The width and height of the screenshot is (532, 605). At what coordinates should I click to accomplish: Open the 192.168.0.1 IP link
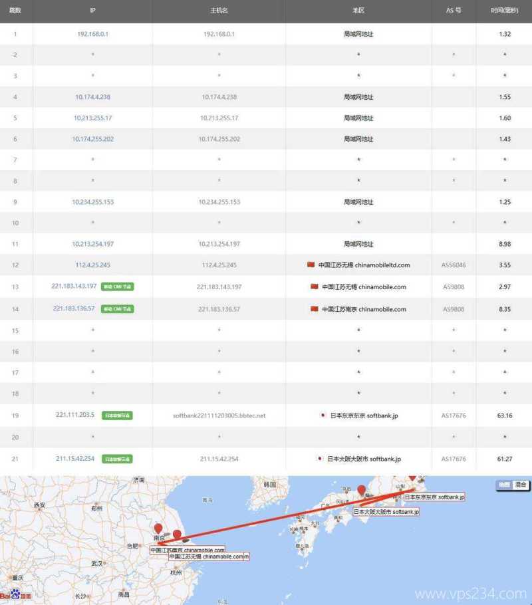pyautogui.click(x=92, y=34)
